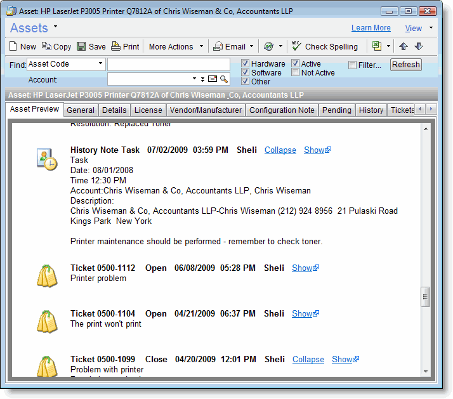The image size is (453, 399).
Task: Click the account search magnifier icon
Action: point(224,79)
